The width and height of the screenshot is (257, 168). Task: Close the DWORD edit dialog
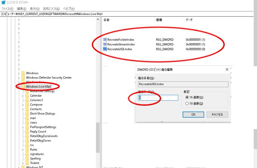click(227, 69)
